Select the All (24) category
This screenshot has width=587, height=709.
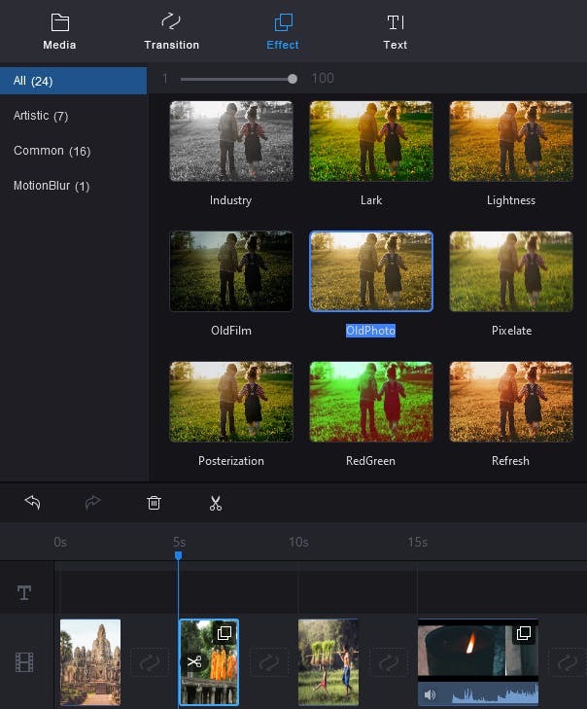73,81
